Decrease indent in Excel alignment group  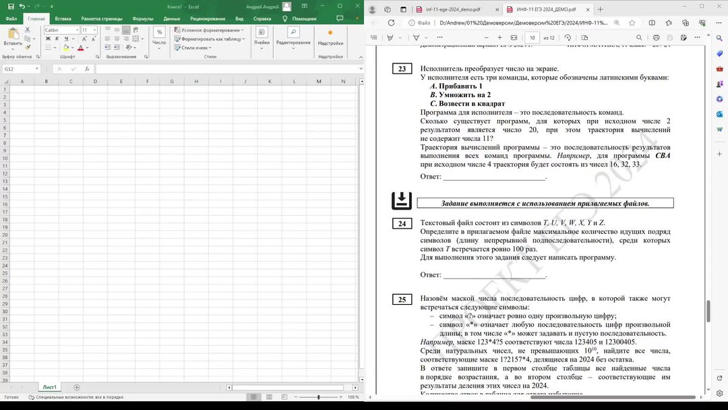pos(108,47)
